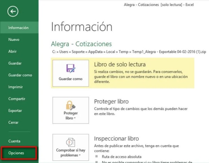The width and height of the screenshot is (209, 163).
Task: Select Información in the sidebar
Action: (18, 28)
